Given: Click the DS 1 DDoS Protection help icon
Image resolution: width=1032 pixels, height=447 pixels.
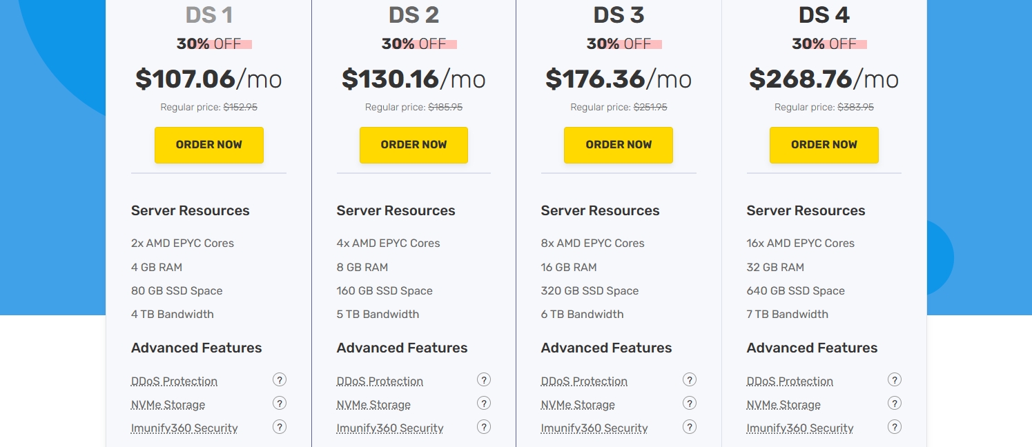Looking at the screenshot, I should point(279,379).
